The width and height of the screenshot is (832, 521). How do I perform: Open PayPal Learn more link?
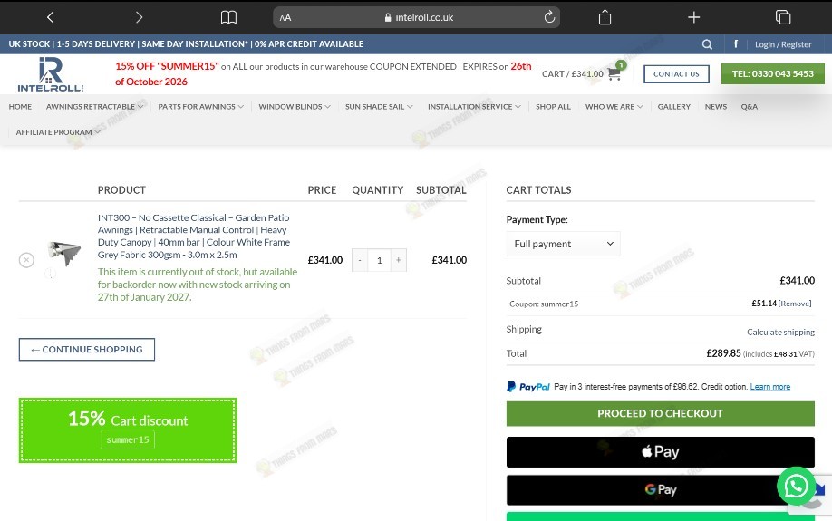(x=770, y=387)
